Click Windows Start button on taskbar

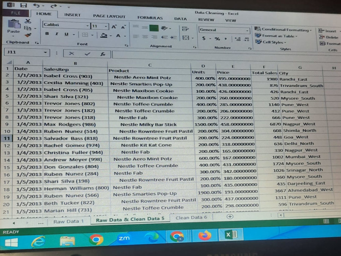pos(11,242)
